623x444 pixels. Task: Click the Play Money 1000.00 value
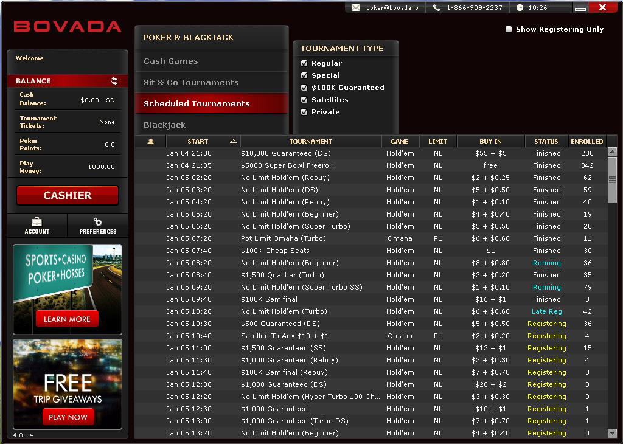(x=102, y=167)
